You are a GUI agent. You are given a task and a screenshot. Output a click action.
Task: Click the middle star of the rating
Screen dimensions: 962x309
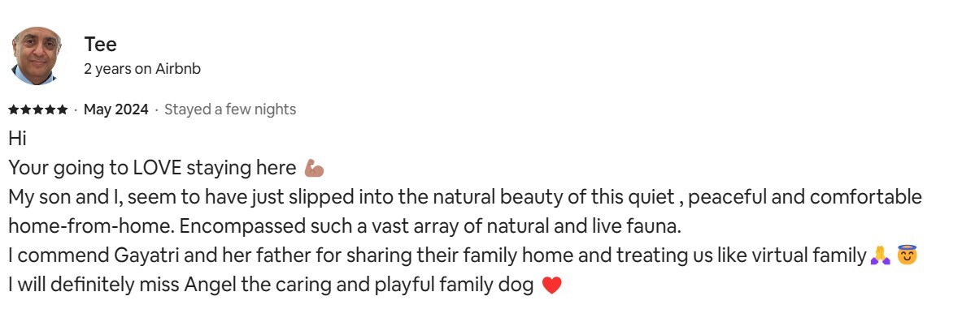pos(38,109)
